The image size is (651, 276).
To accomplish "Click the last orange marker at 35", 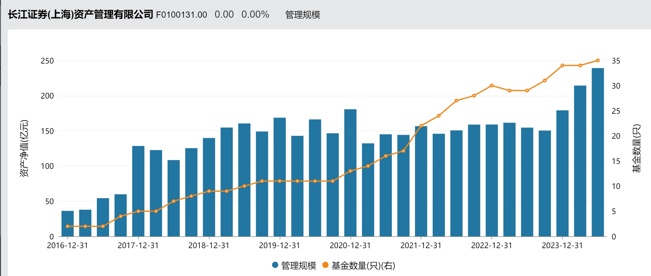I will [x=598, y=60].
